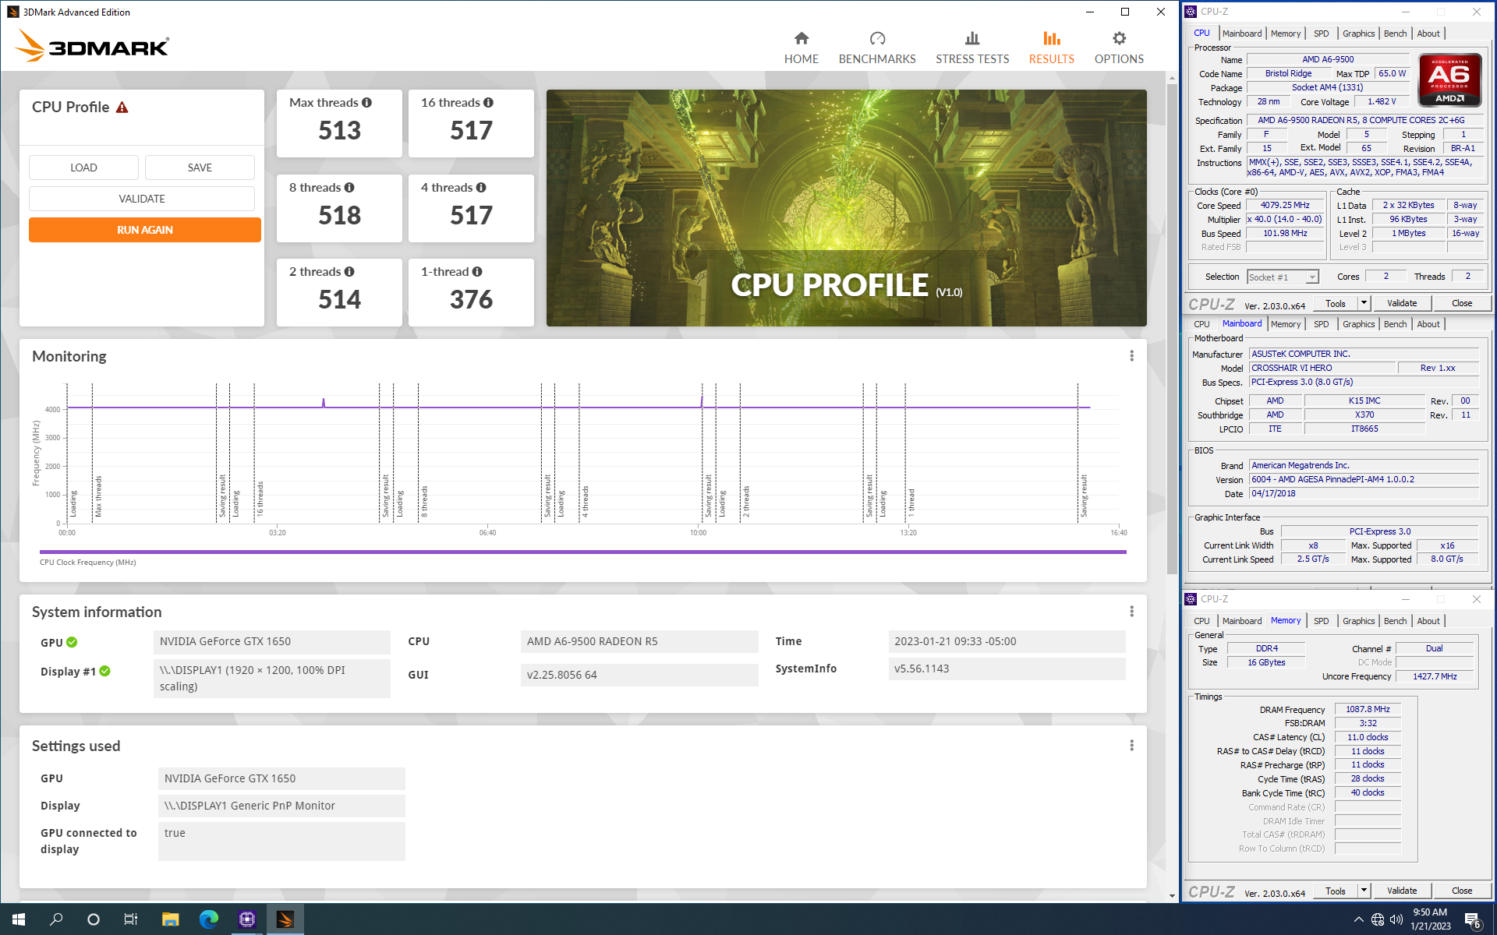
Task: Click the AMD A6 processor logo
Action: point(1449,79)
